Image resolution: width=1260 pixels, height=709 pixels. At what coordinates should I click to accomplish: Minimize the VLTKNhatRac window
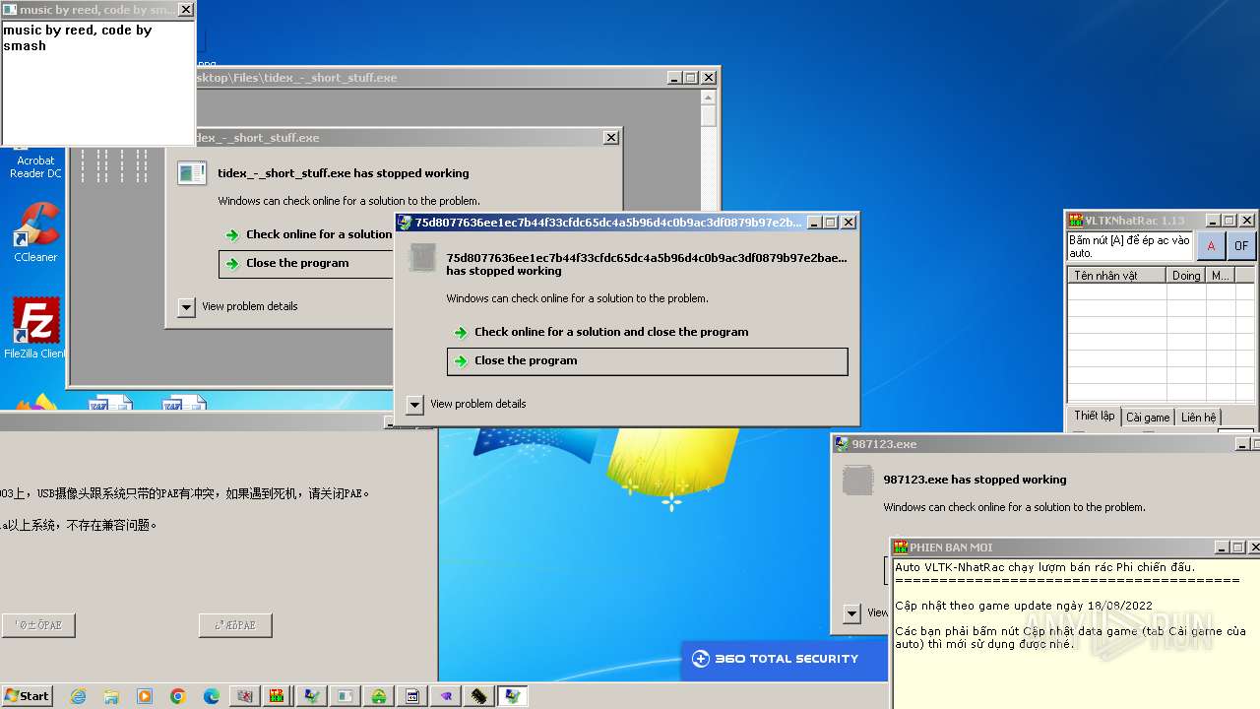(1213, 221)
